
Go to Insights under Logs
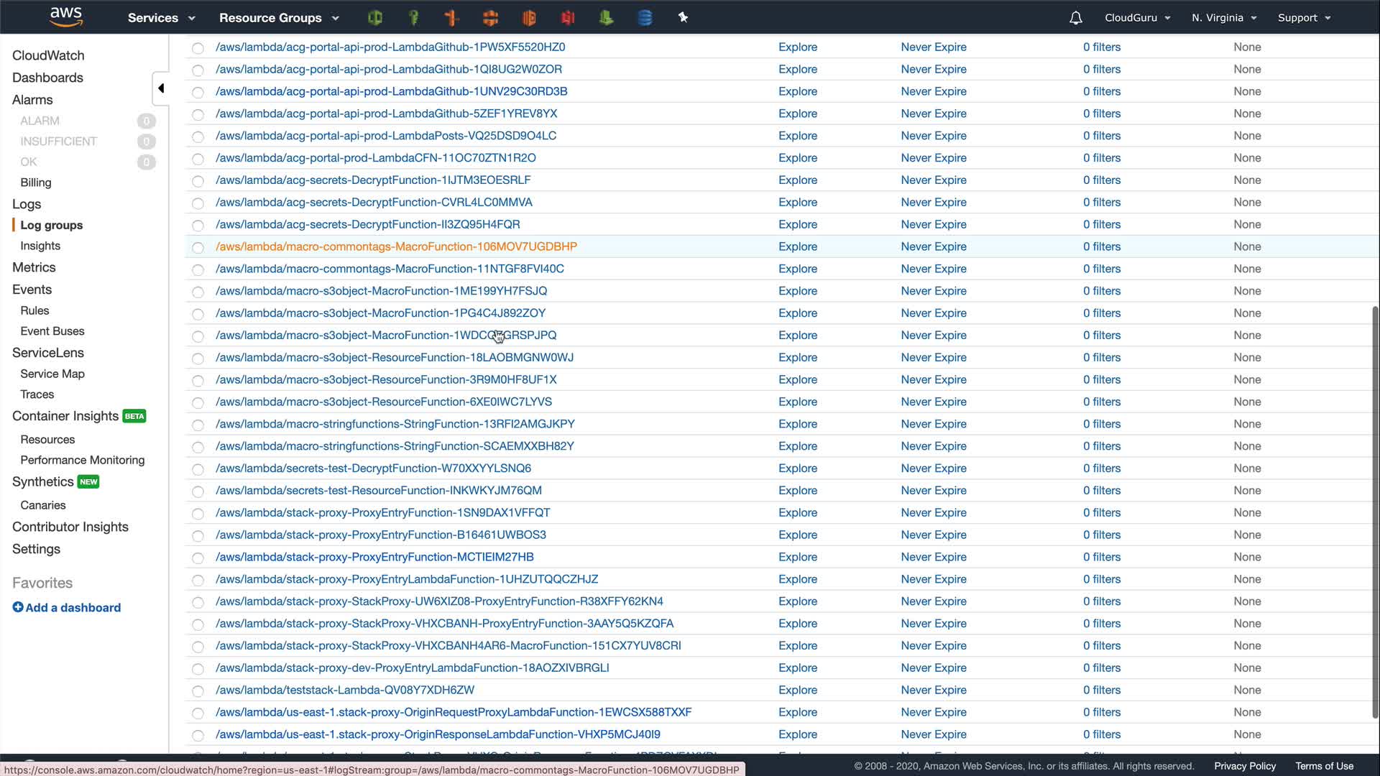(40, 246)
